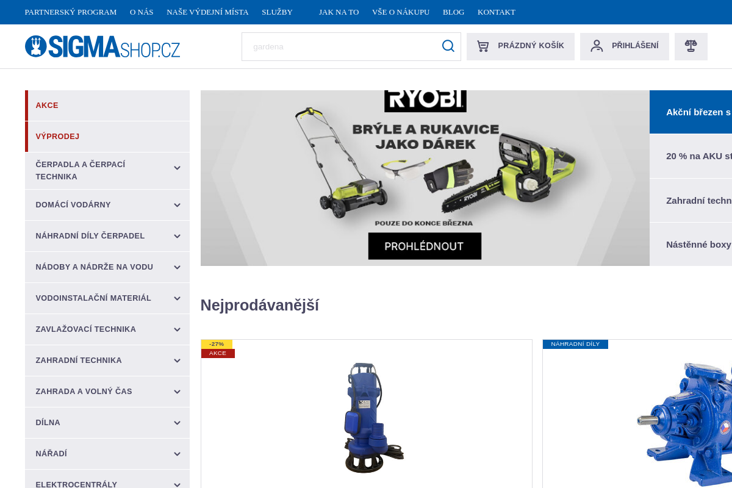
Task: Open the SLUŽBY menu item
Action: (277, 12)
